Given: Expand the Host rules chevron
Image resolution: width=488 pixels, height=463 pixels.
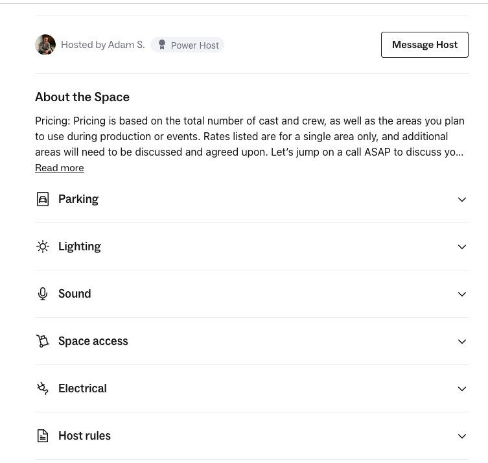Looking at the screenshot, I should point(462,436).
